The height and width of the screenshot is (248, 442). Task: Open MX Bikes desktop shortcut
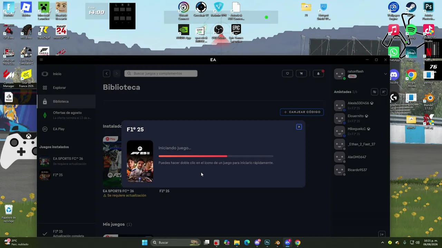pyautogui.click(x=26, y=32)
